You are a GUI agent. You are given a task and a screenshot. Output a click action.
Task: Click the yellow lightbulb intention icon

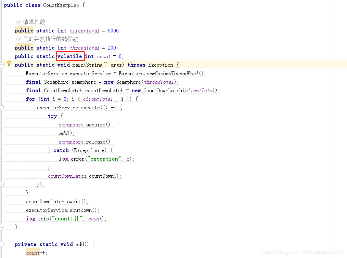9,63
